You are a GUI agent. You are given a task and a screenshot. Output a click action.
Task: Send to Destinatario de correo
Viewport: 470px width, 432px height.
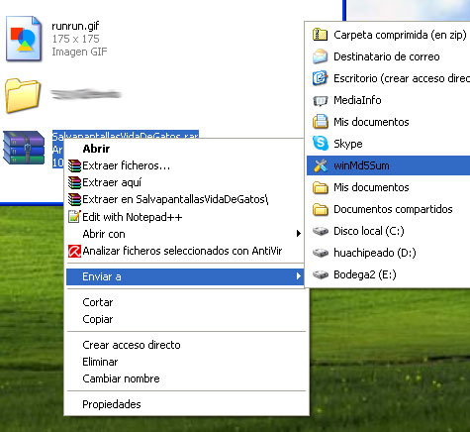pos(388,56)
